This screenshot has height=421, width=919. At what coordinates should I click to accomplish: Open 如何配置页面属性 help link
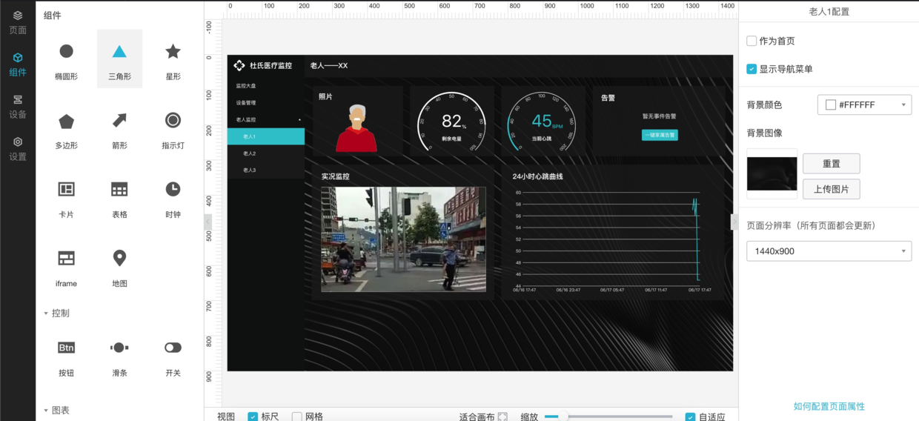click(x=829, y=406)
